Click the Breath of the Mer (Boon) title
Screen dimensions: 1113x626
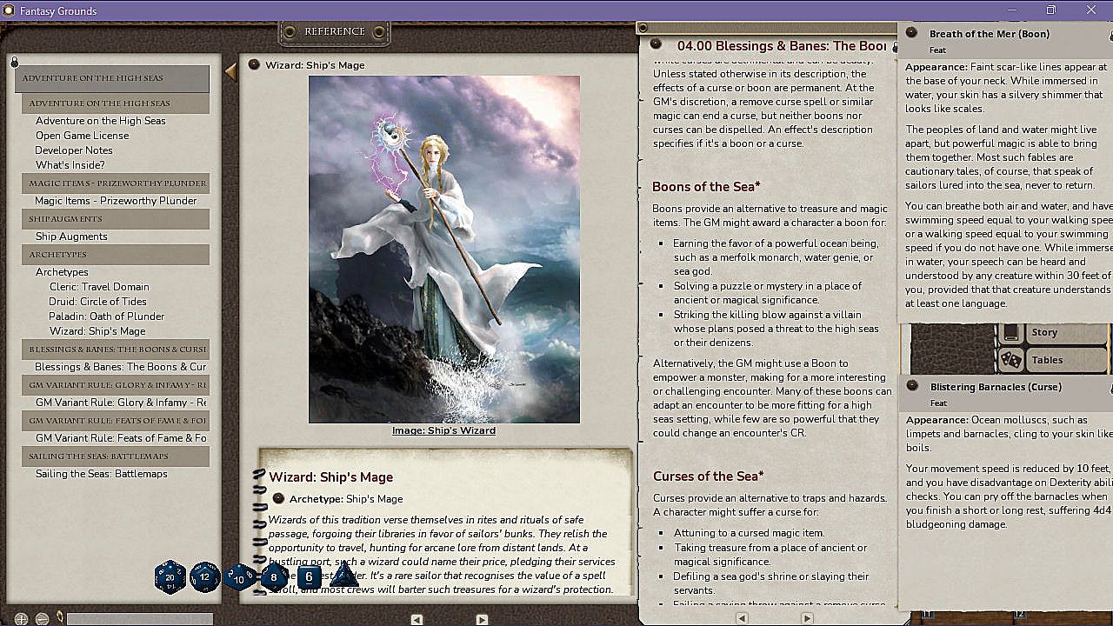[x=990, y=34]
